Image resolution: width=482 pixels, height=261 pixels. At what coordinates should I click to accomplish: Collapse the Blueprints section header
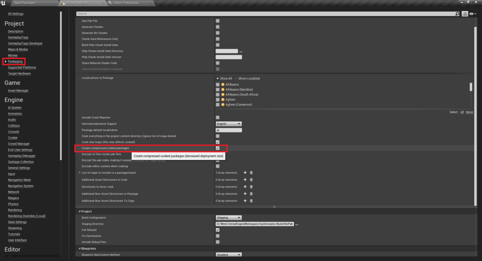(79, 249)
